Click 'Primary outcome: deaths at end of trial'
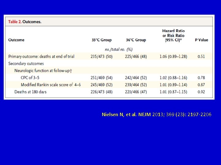Screen dimensions: 221x165 point(41,57)
